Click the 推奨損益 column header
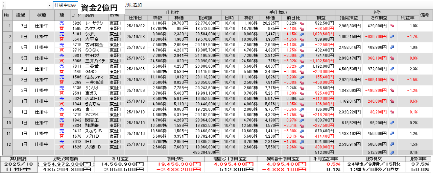The height and width of the screenshot is (173, 433). (349, 18)
